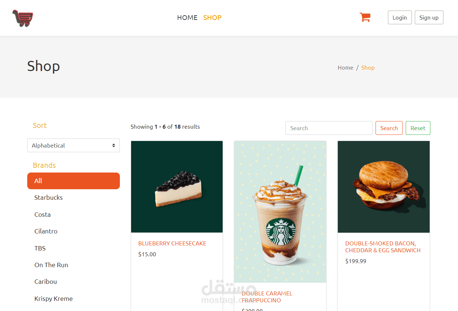This screenshot has width=458, height=311.
Task: Focus the Search input field
Action: pyautogui.click(x=329, y=128)
